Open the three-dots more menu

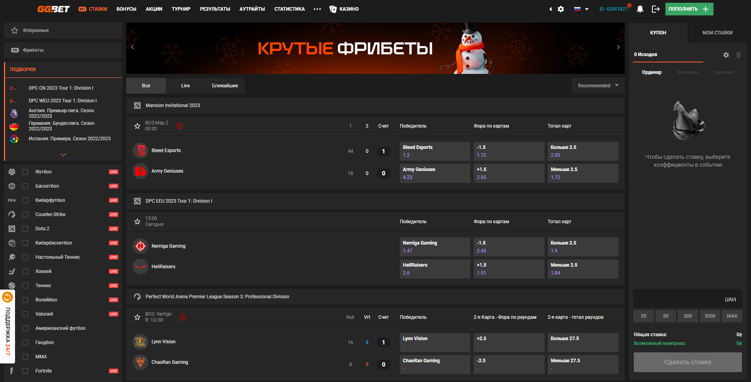317,9
